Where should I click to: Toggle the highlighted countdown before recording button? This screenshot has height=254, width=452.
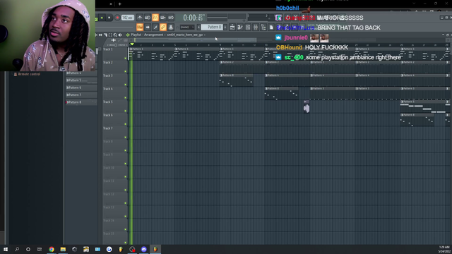155,18
